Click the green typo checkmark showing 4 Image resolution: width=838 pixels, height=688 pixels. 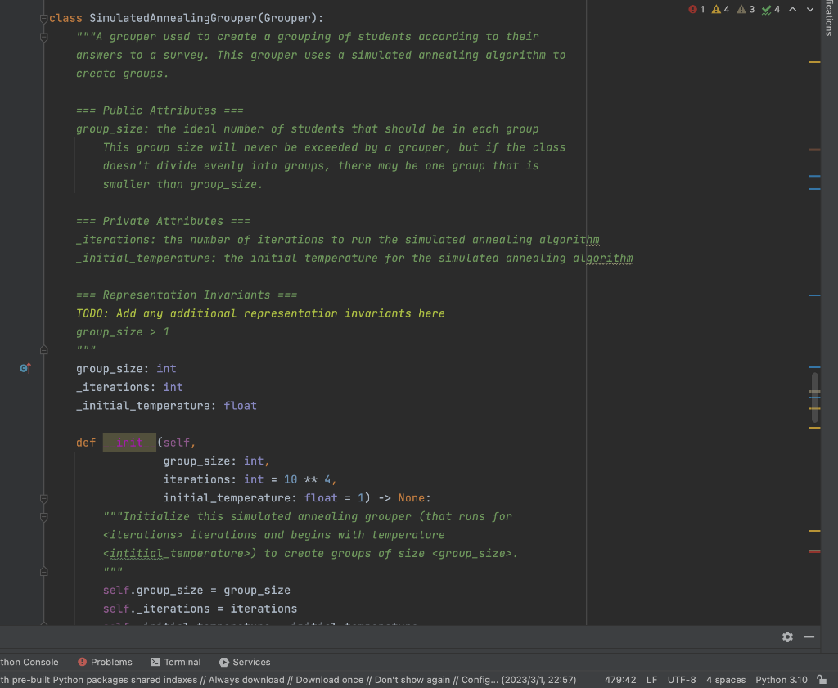(x=771, y=9)
